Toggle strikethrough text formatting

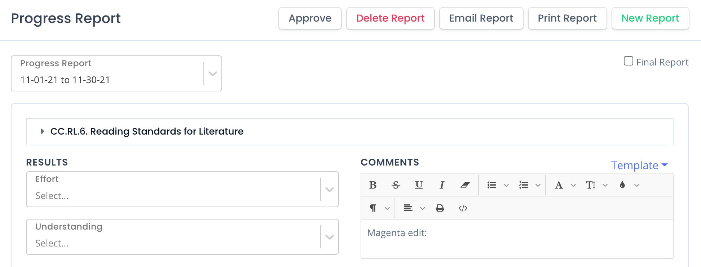click(x=396, y=185)
